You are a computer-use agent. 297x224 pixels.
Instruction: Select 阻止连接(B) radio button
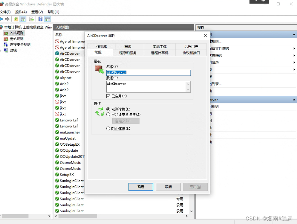[x=108, y=129]
